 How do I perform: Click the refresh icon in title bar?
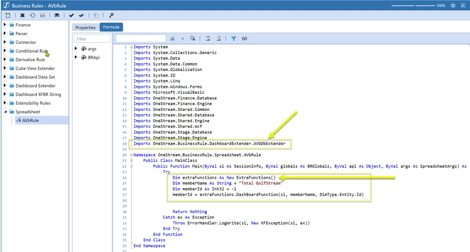pyautogui.click(x=453, y=5)
